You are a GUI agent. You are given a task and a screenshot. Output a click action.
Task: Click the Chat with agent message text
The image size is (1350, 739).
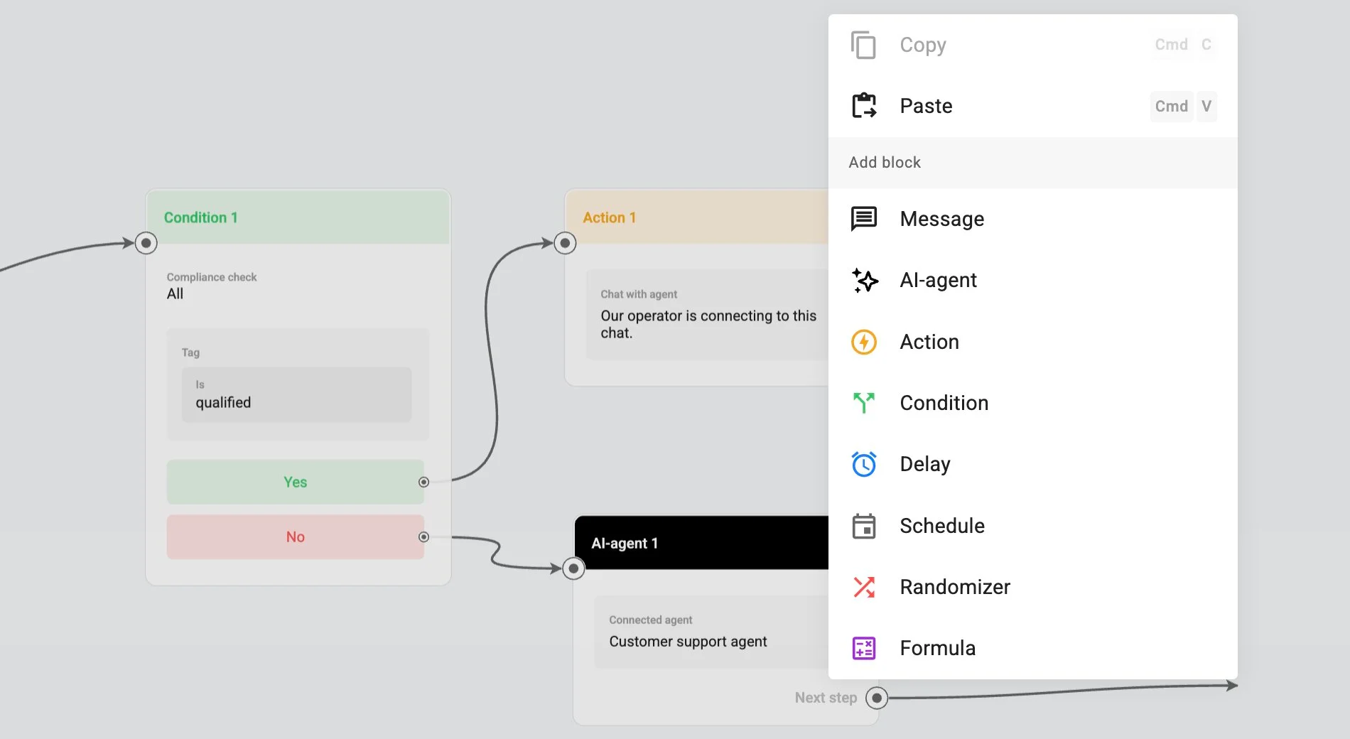tap(708, 324)
